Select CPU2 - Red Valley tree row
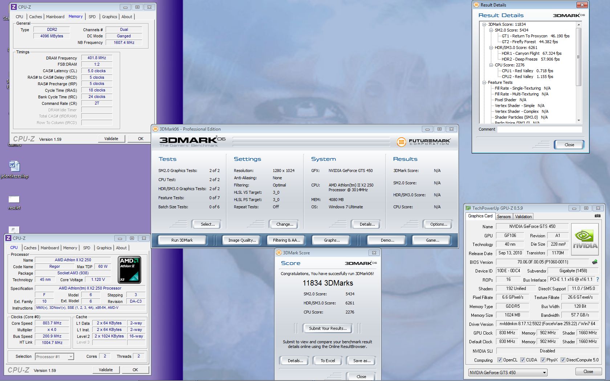This screenshot has height=381, width=610. point(527,77)
